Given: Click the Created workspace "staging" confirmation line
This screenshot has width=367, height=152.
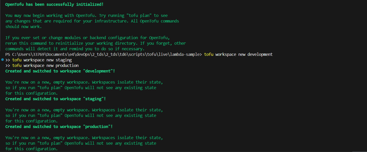Looking at the screenshot, I should pyautogui.click(x=56, y=99).
